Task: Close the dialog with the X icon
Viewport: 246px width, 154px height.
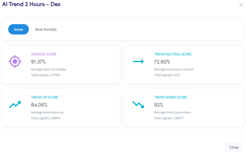Action: 241,5
